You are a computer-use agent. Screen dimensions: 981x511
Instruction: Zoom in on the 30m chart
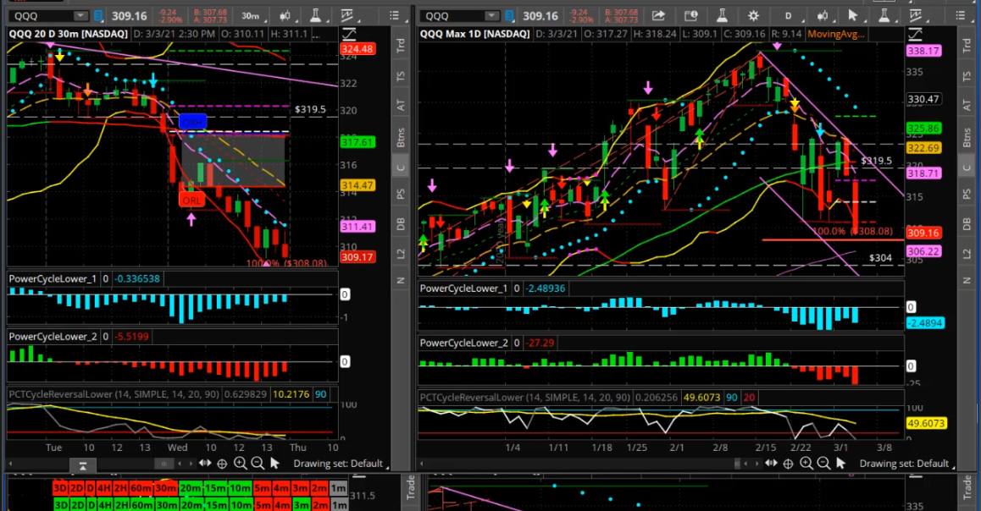click(x=241, y=464)
